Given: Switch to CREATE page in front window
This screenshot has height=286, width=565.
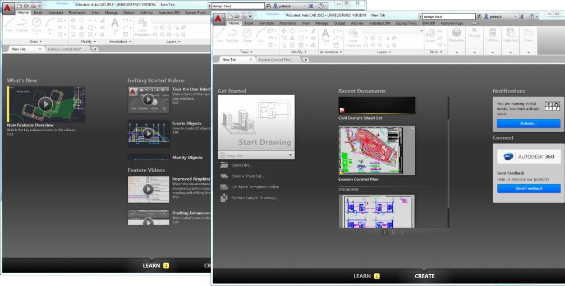Looking at the screenshot, I should 425,276.
